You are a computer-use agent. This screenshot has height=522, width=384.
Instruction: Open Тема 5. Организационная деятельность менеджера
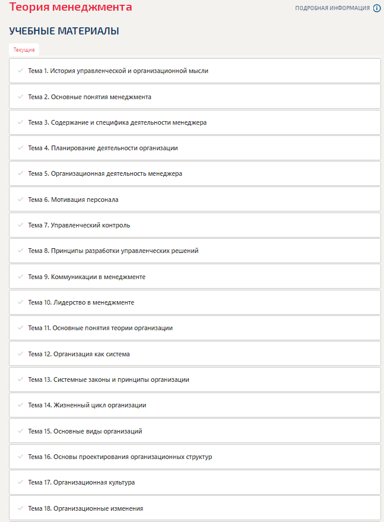pyautogui.click(x=195, y=173)
